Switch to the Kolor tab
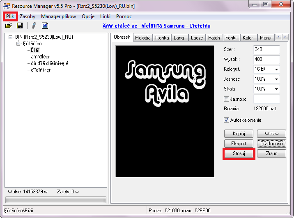The image size is (294, 218). click(x=248, y=38)
